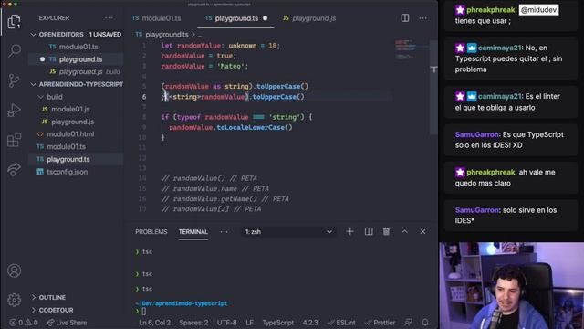Start Live Share from status bar
This screenshot has height=329, width=584.
tap(67, 323)
